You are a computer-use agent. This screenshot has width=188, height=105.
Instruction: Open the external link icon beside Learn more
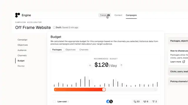click(x=184, y=62)
